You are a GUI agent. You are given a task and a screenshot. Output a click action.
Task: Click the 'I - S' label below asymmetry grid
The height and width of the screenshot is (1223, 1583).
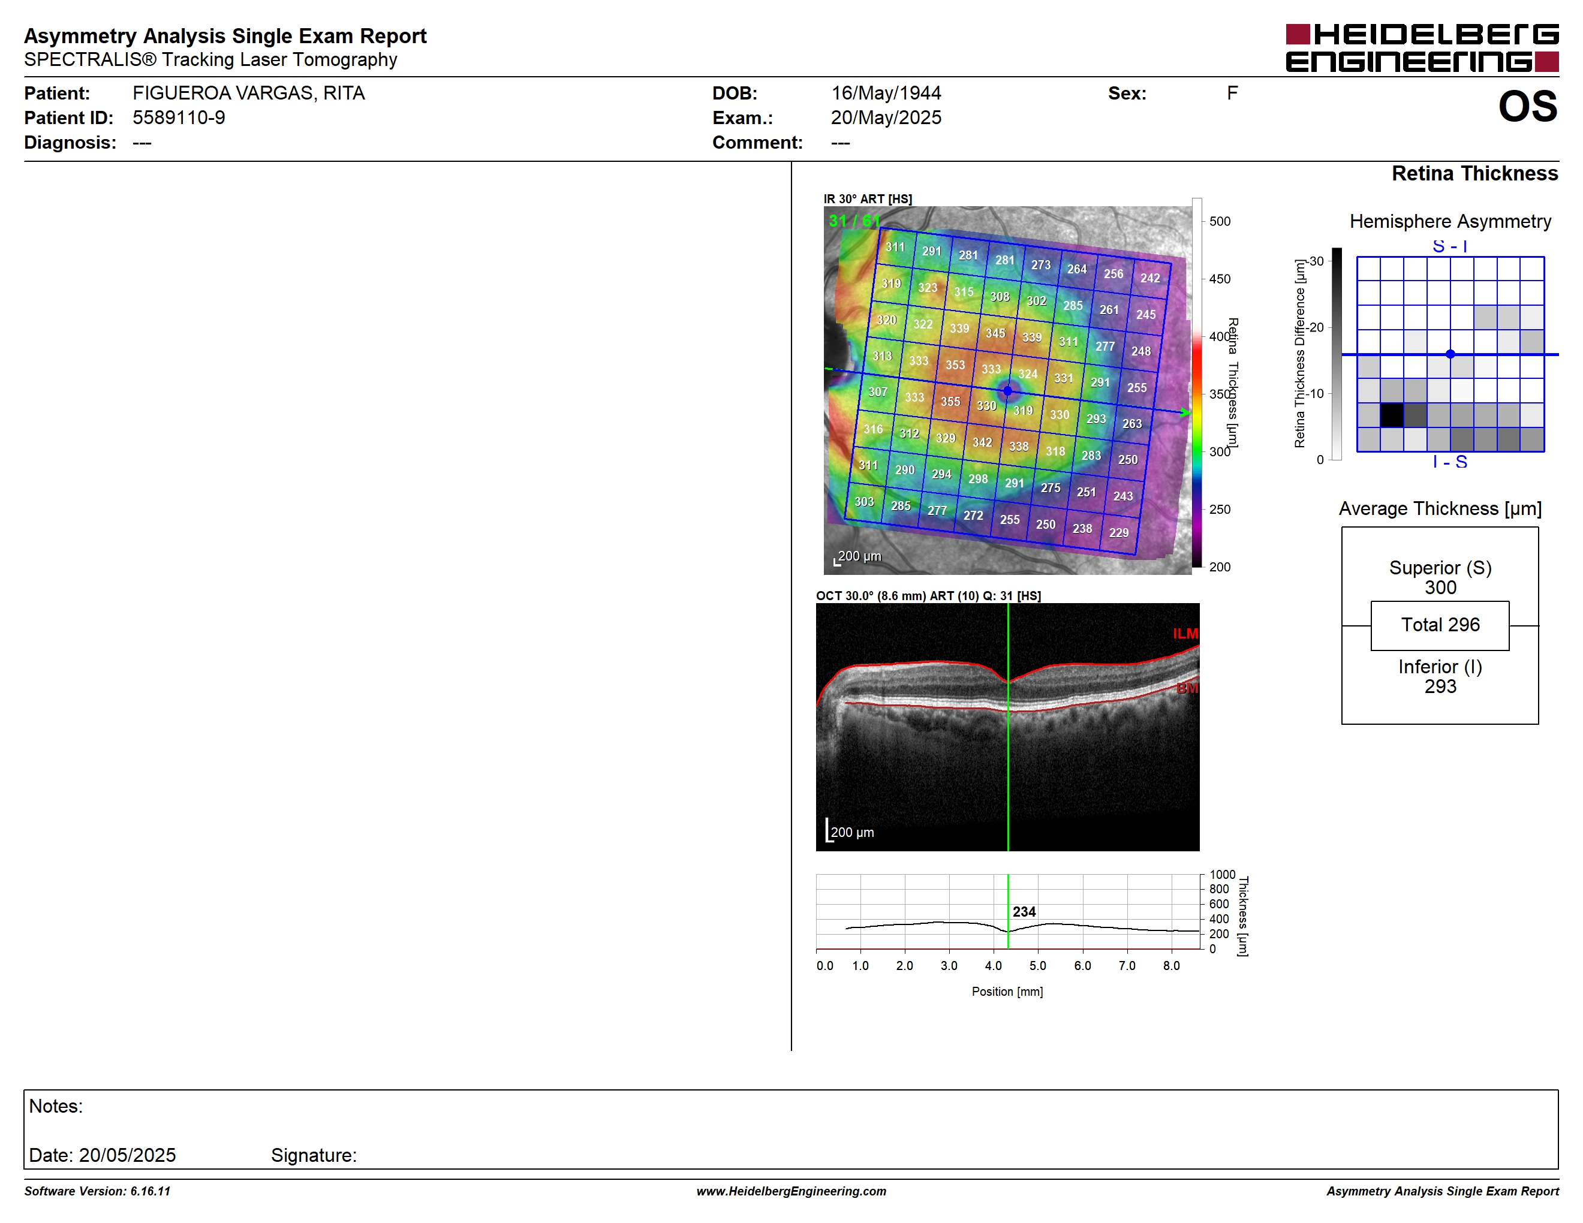point(1450,462)
